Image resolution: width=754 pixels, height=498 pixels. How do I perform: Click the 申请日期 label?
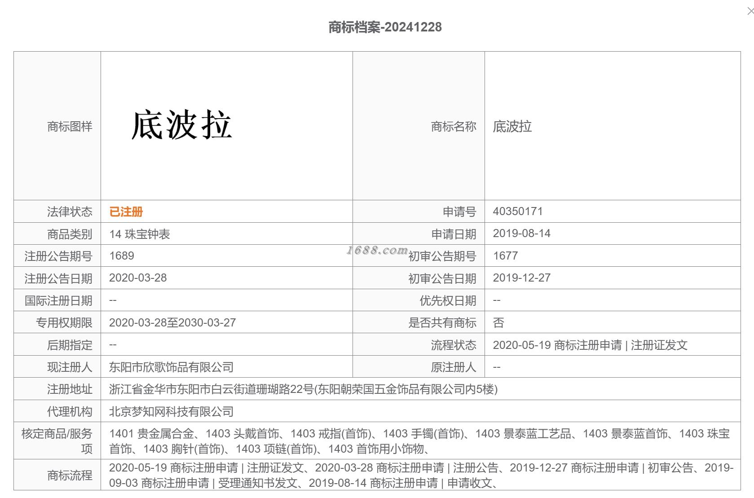coord(454,234)
